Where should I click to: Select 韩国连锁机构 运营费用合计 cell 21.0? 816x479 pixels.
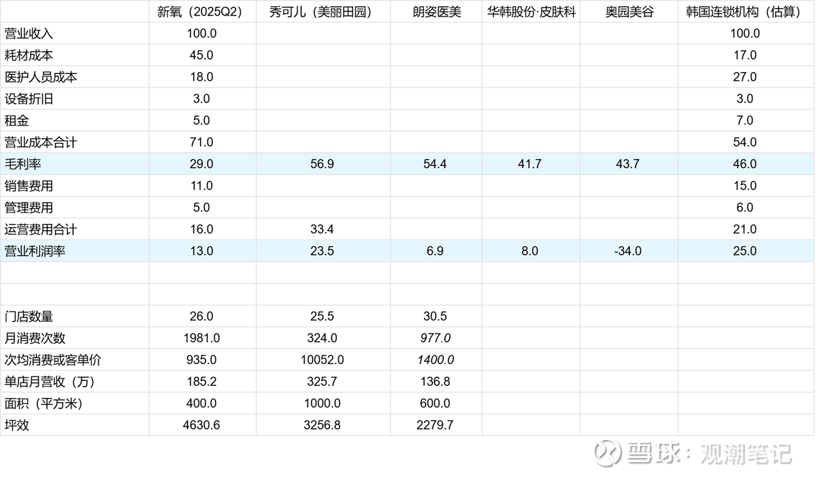745,229
